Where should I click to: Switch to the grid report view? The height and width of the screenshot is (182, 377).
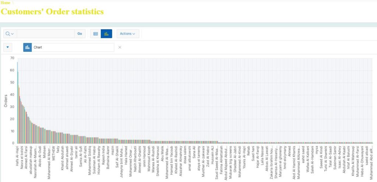tap(95, 34)
